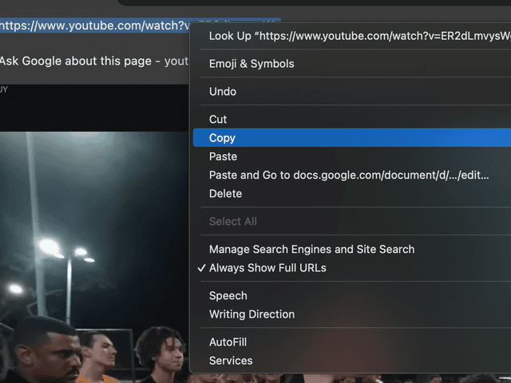Select Undo in the context menu

click(x=352, y=92)
